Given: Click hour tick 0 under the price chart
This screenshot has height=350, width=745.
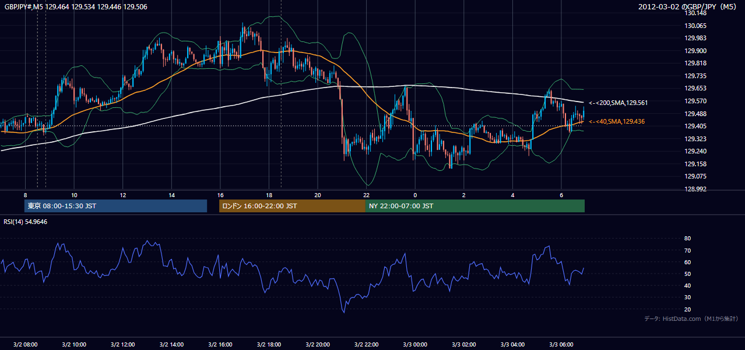Looking at the screenshot, I should point(415,195).
